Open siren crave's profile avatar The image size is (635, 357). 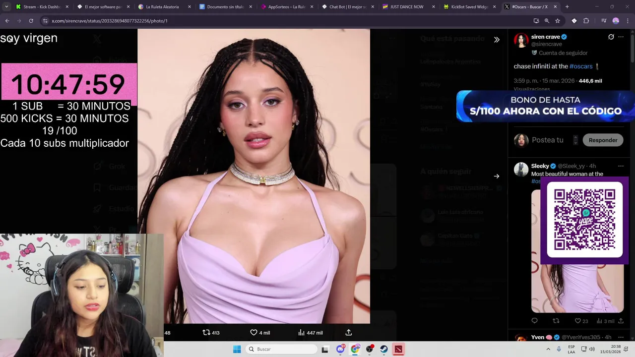521,41
